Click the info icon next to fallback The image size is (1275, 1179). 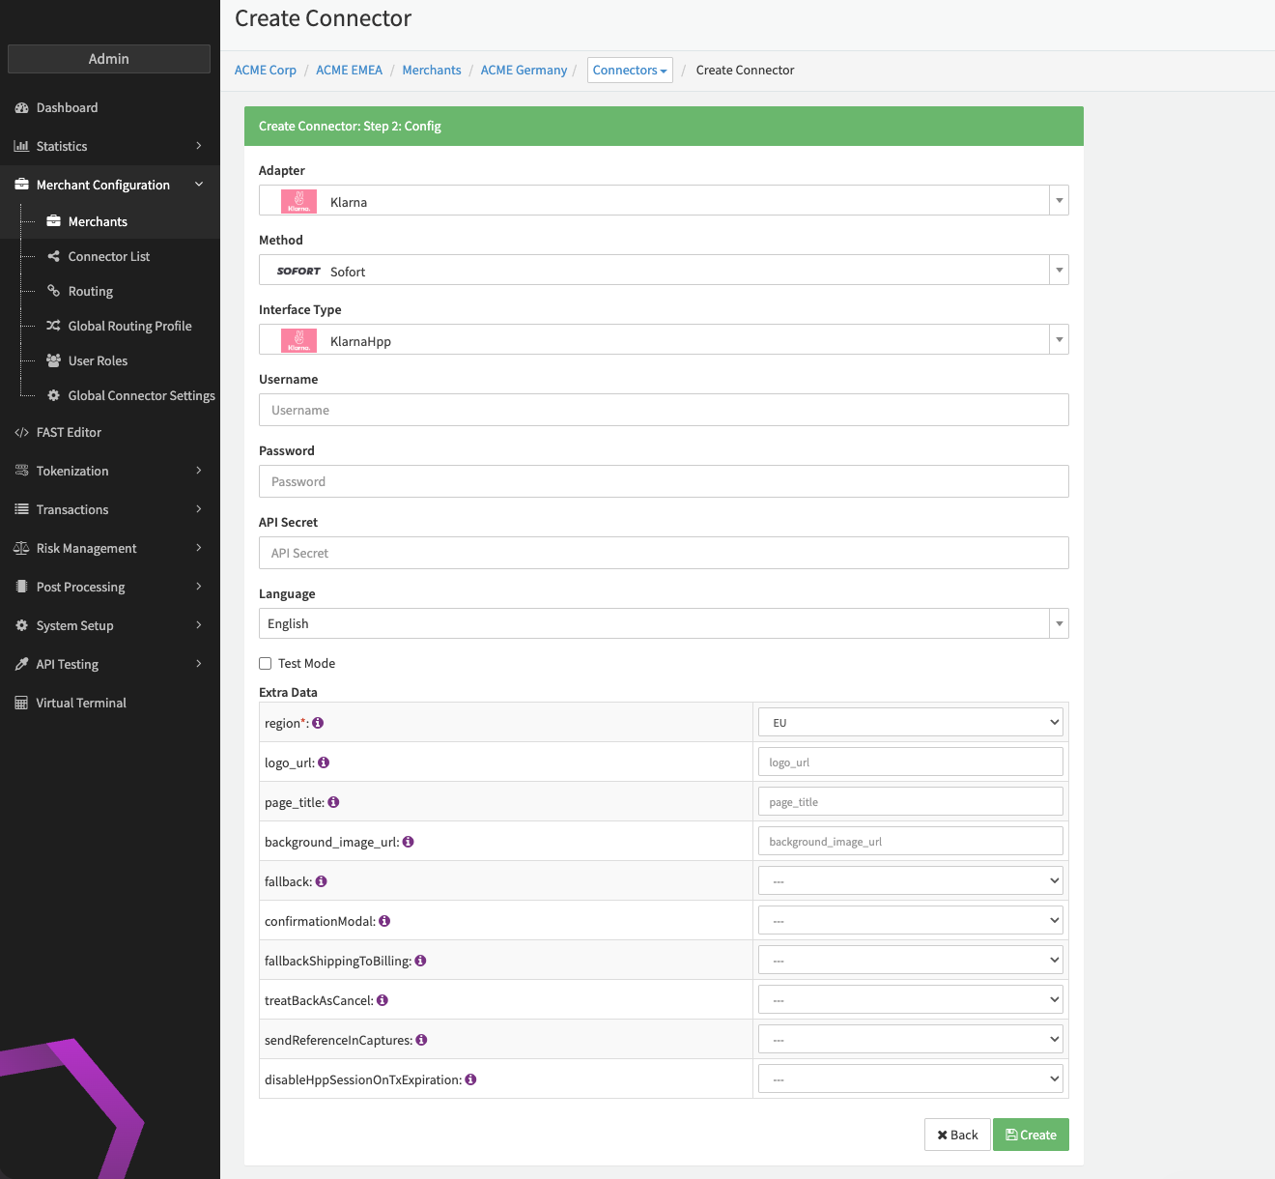[x=322, y=881]
